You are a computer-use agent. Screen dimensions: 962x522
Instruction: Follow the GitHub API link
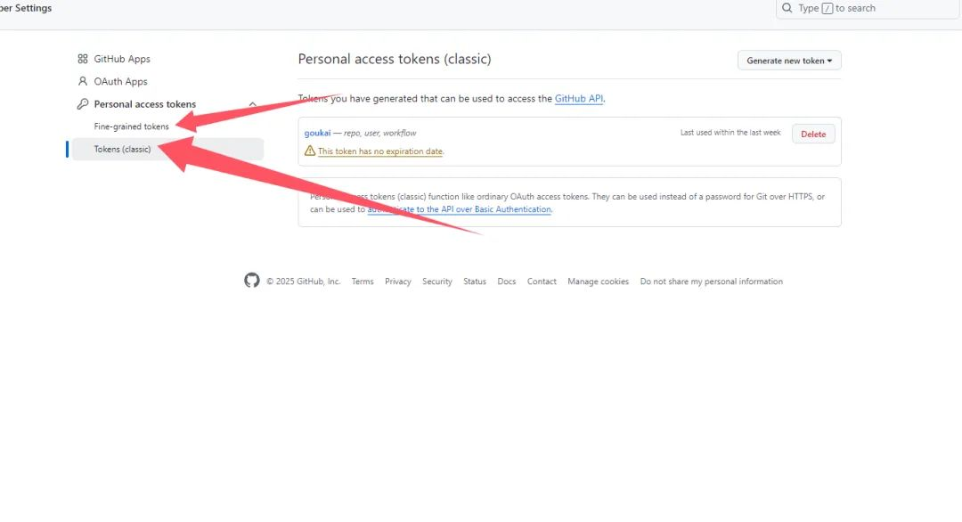pos(578,99)
